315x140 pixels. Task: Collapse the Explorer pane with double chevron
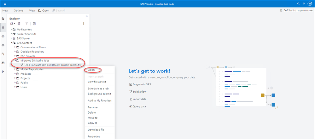(x=87, y=16)
